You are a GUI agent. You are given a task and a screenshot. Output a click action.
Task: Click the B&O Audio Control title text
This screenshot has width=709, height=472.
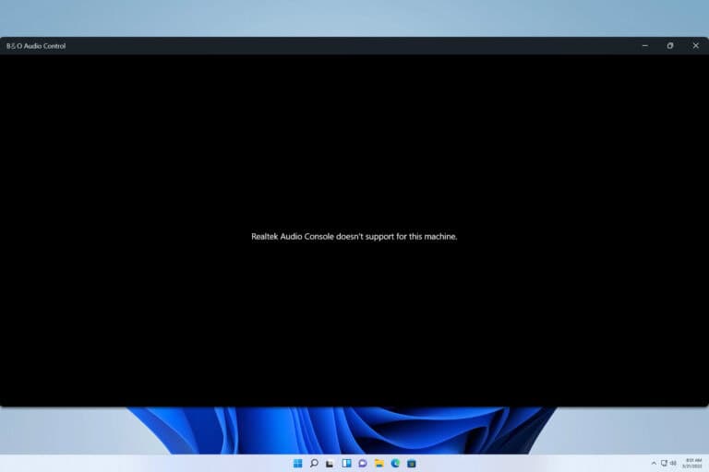pos(36,46)
